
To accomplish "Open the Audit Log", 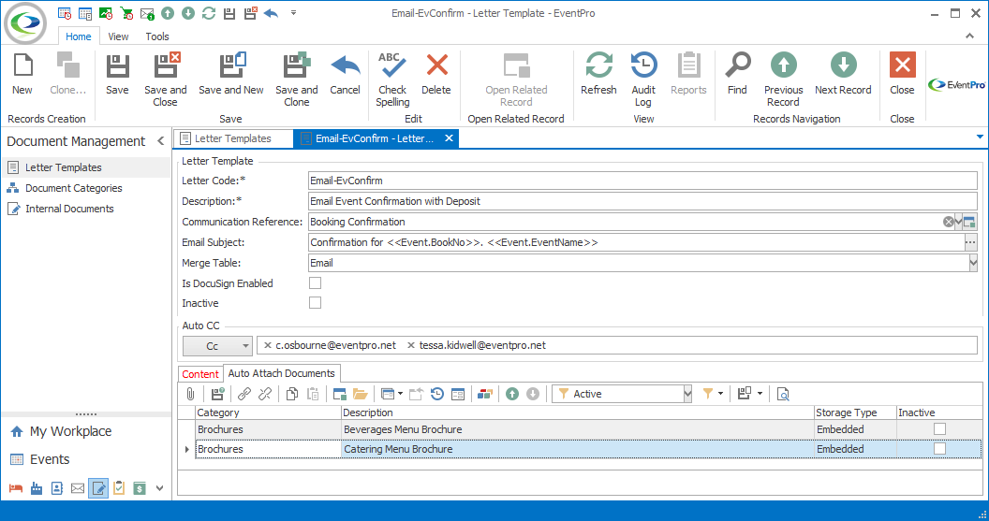I will 643,80.
